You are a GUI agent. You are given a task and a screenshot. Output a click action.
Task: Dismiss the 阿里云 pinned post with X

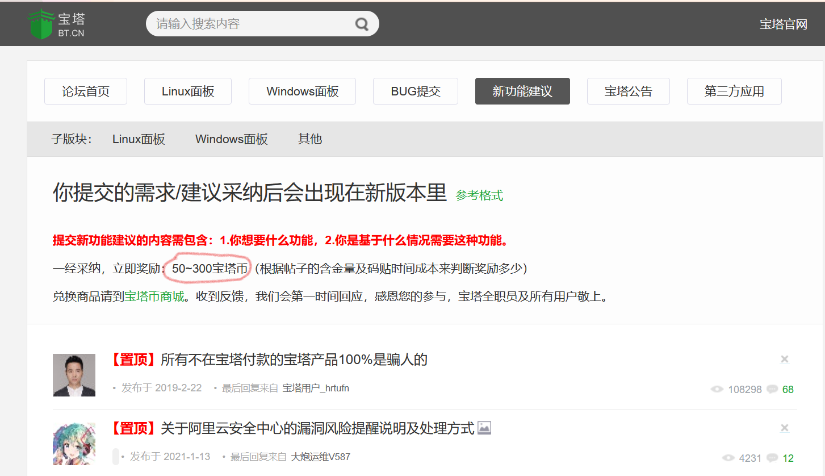click(x=785, y=428)
